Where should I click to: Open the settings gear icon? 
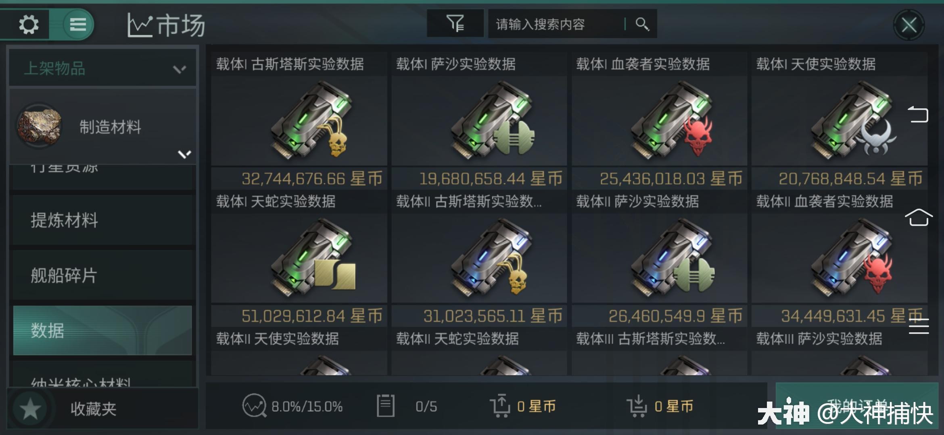coord(28,25)
